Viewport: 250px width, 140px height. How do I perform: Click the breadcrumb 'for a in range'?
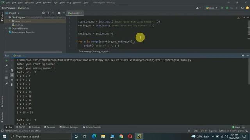click(94, 51)
